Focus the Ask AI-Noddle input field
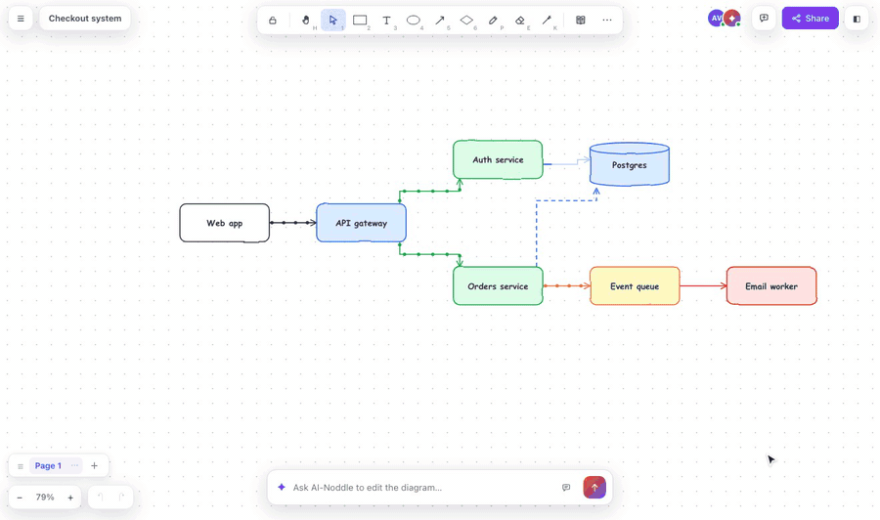 tap(423, 488)
